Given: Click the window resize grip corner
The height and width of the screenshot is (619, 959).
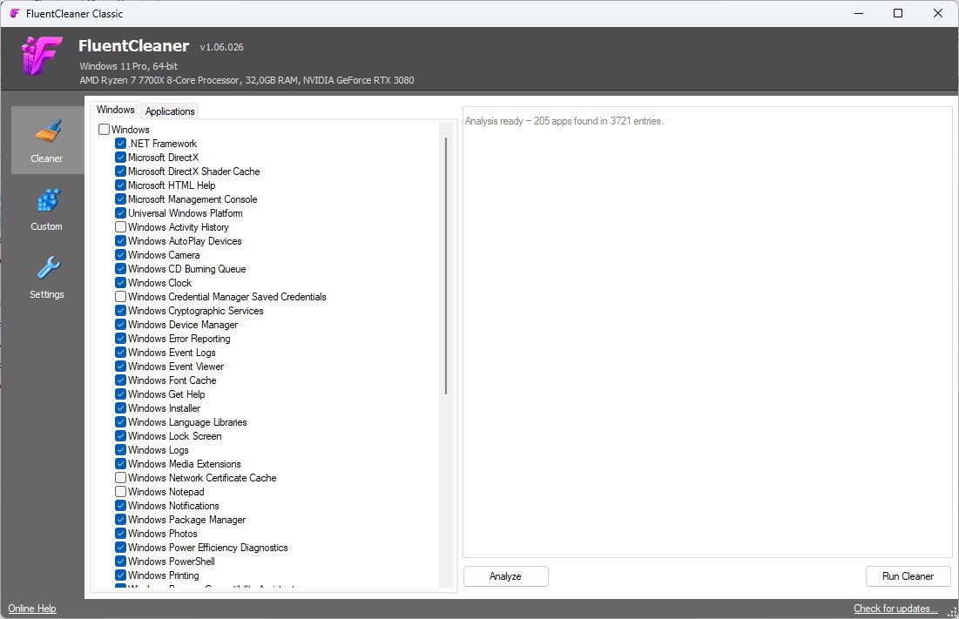Looking at the screenshot, I should tap(952, 612).
